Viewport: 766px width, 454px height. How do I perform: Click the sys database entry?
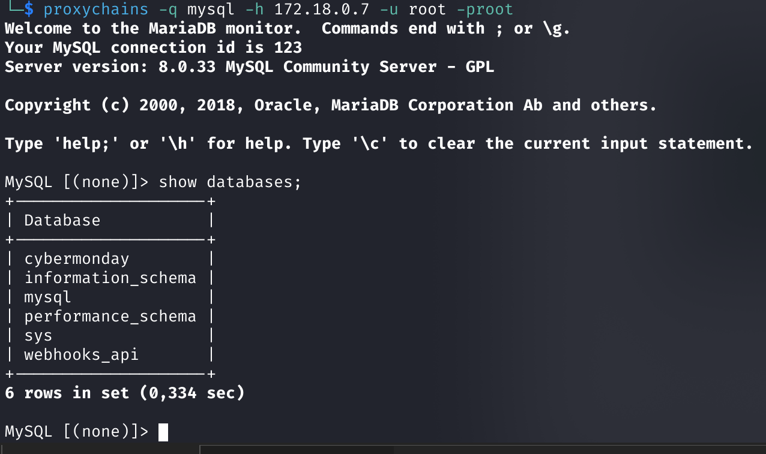click(38, 336)
